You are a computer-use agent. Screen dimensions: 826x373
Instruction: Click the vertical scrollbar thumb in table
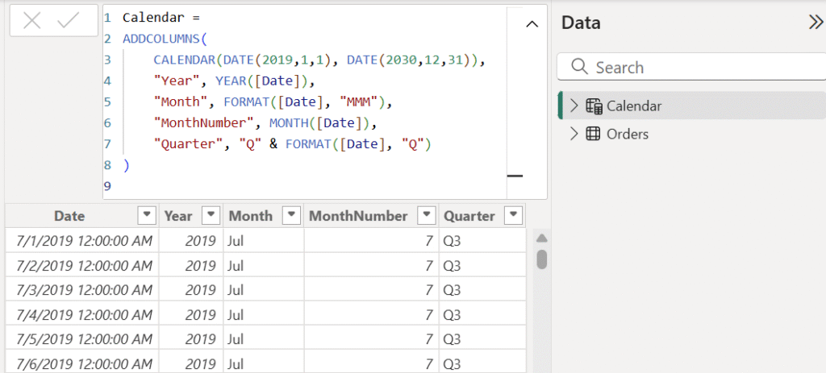(x=542, y=259)
